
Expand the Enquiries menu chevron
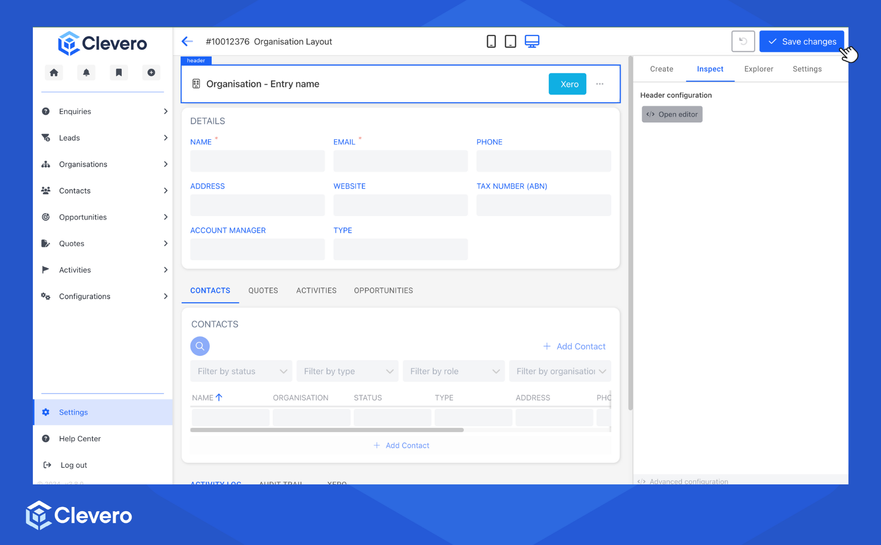click(165, 111)
